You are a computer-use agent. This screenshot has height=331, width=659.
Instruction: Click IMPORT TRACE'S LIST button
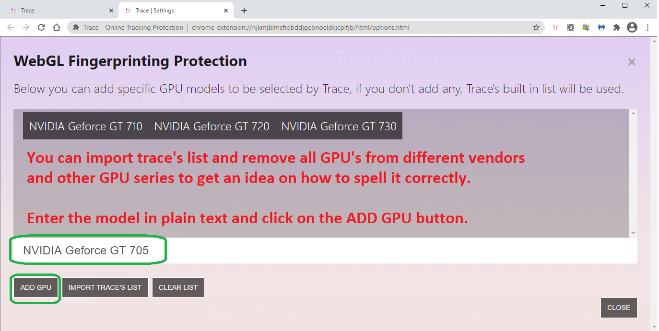(105, 287)
